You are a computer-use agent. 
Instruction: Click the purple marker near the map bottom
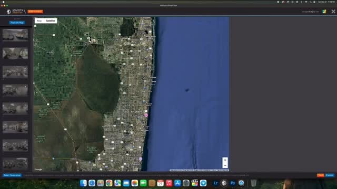(x=141, y=159)
